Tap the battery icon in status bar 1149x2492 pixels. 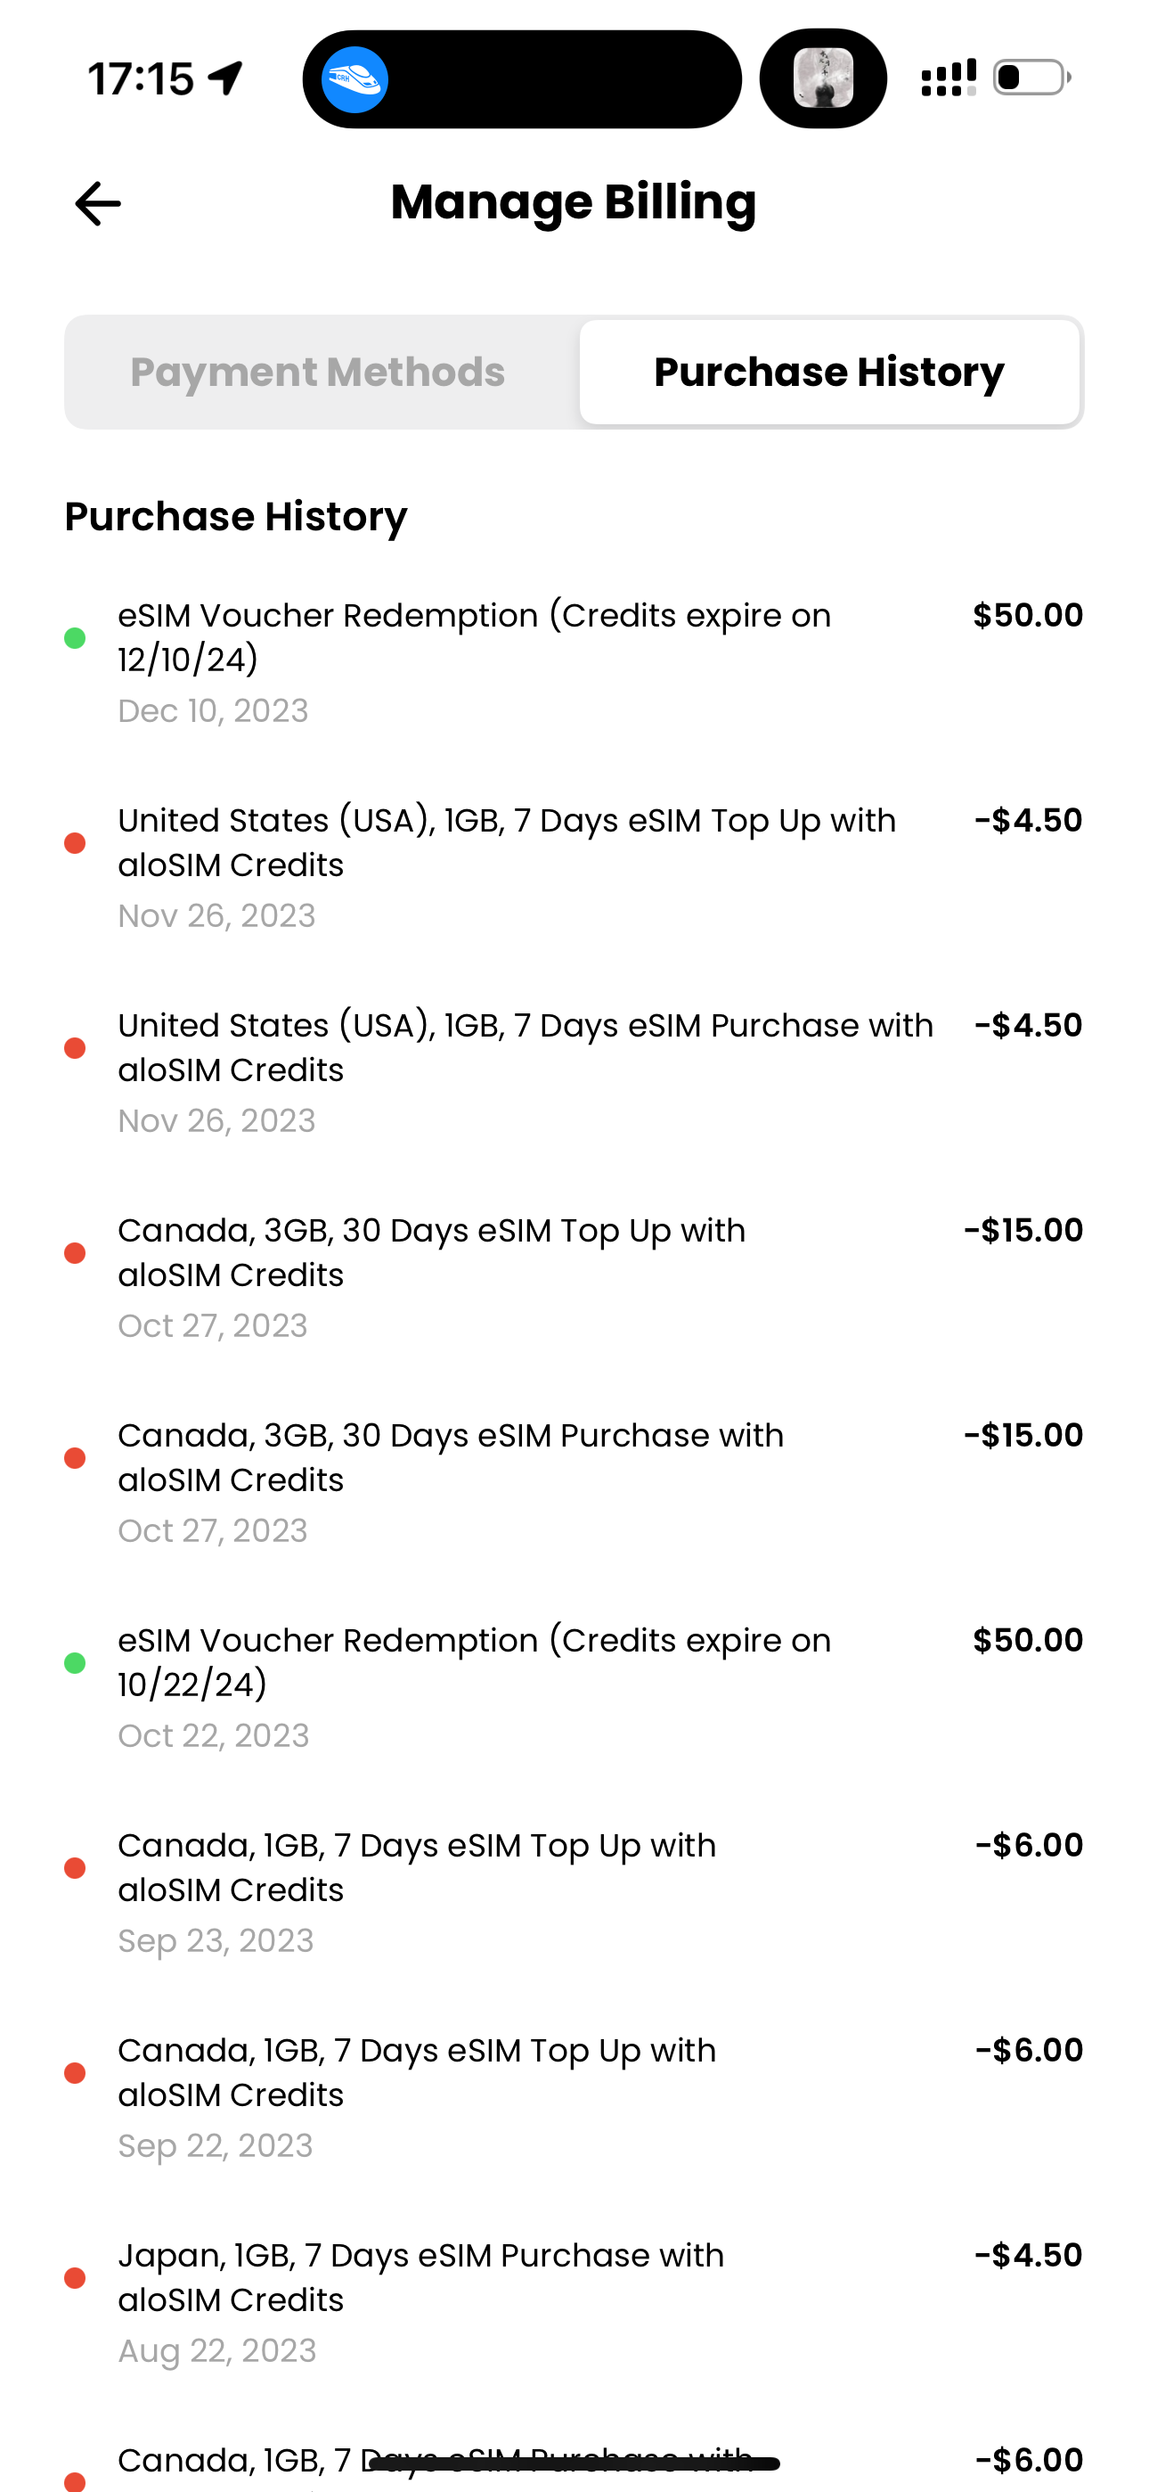click(x=1031, y=78)
